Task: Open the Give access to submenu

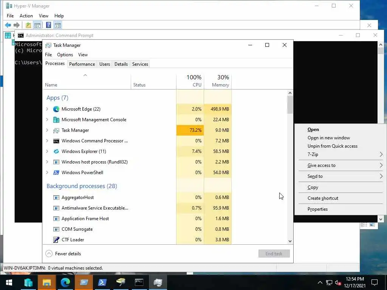Action: pos(341,165)
